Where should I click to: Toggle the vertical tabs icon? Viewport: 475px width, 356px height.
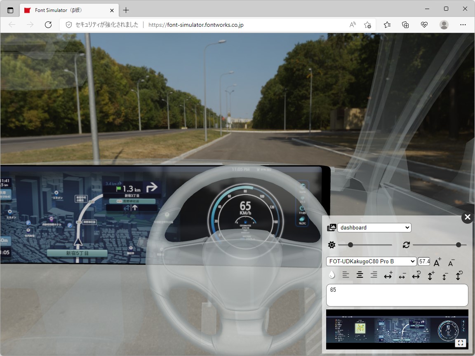point(10,10)
